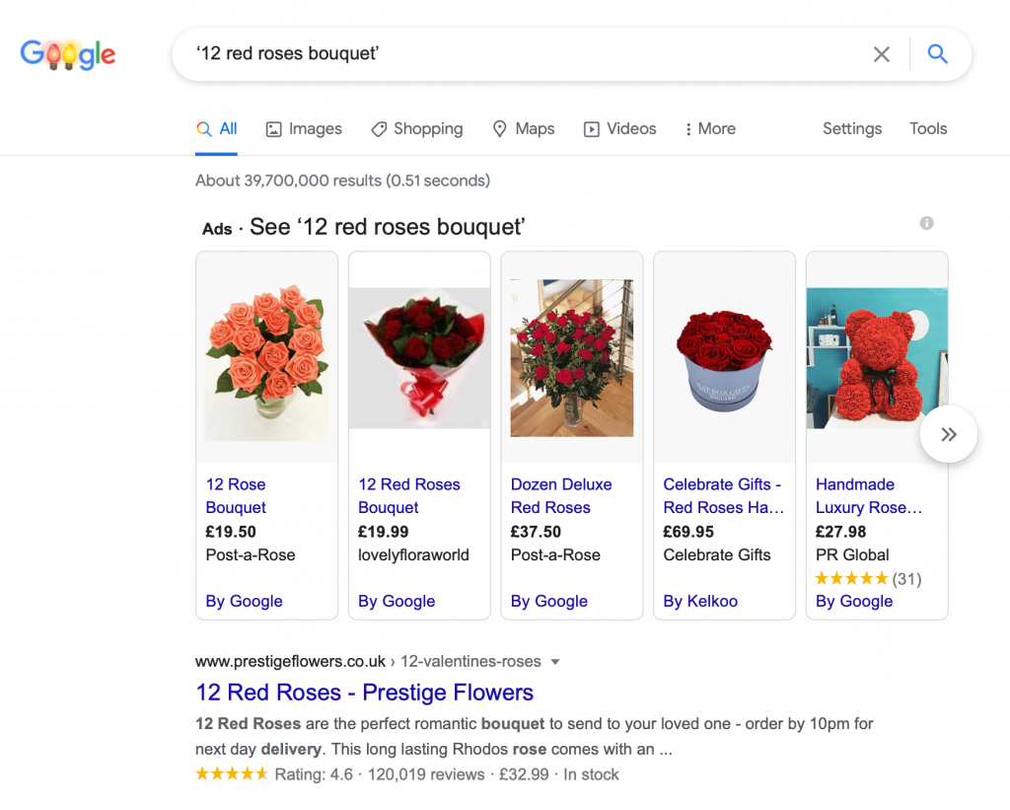The width and height of the screenshot is (1010, 810).
Task: Open Dozen Deluxe Red Roses link
Action: click(x=561, y=495)
